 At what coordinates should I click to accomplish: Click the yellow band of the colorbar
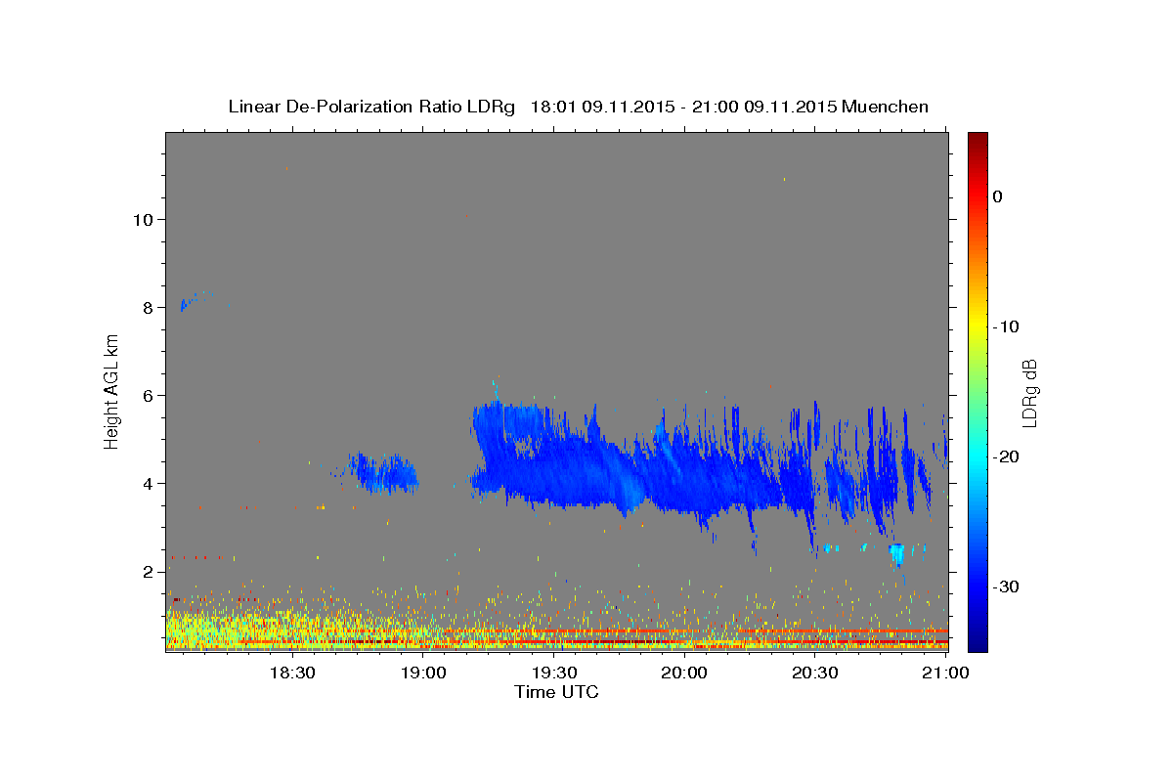click(977, 323)
